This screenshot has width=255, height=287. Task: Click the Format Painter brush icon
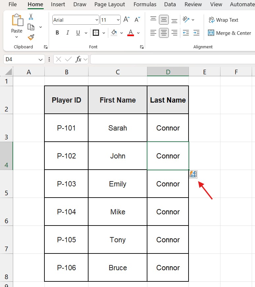coord(31,37)
